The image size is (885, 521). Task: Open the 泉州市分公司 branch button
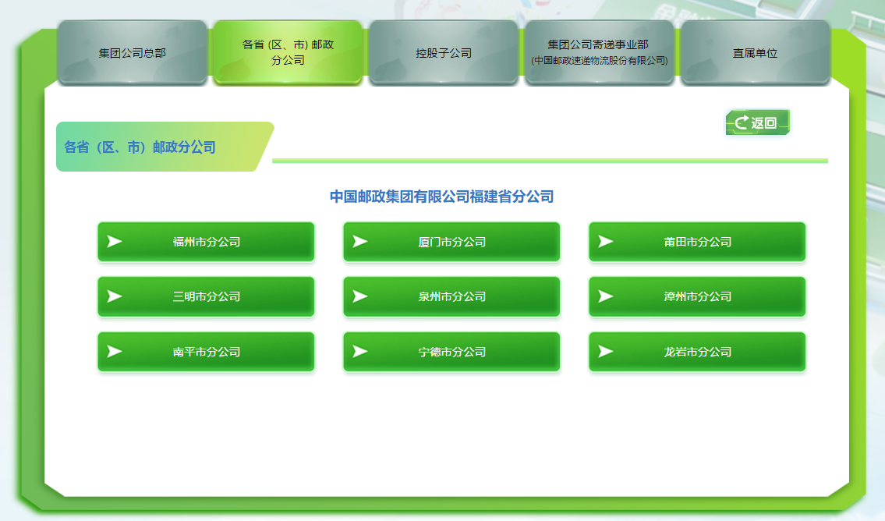452,296
